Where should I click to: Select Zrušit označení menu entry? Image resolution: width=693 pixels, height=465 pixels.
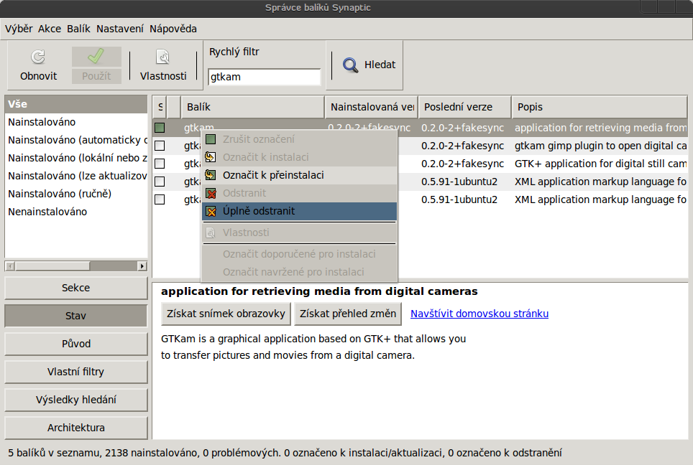click(299, 139)
